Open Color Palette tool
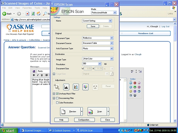The width and height of the screenshot is (178, 133). tap(95, 87)
